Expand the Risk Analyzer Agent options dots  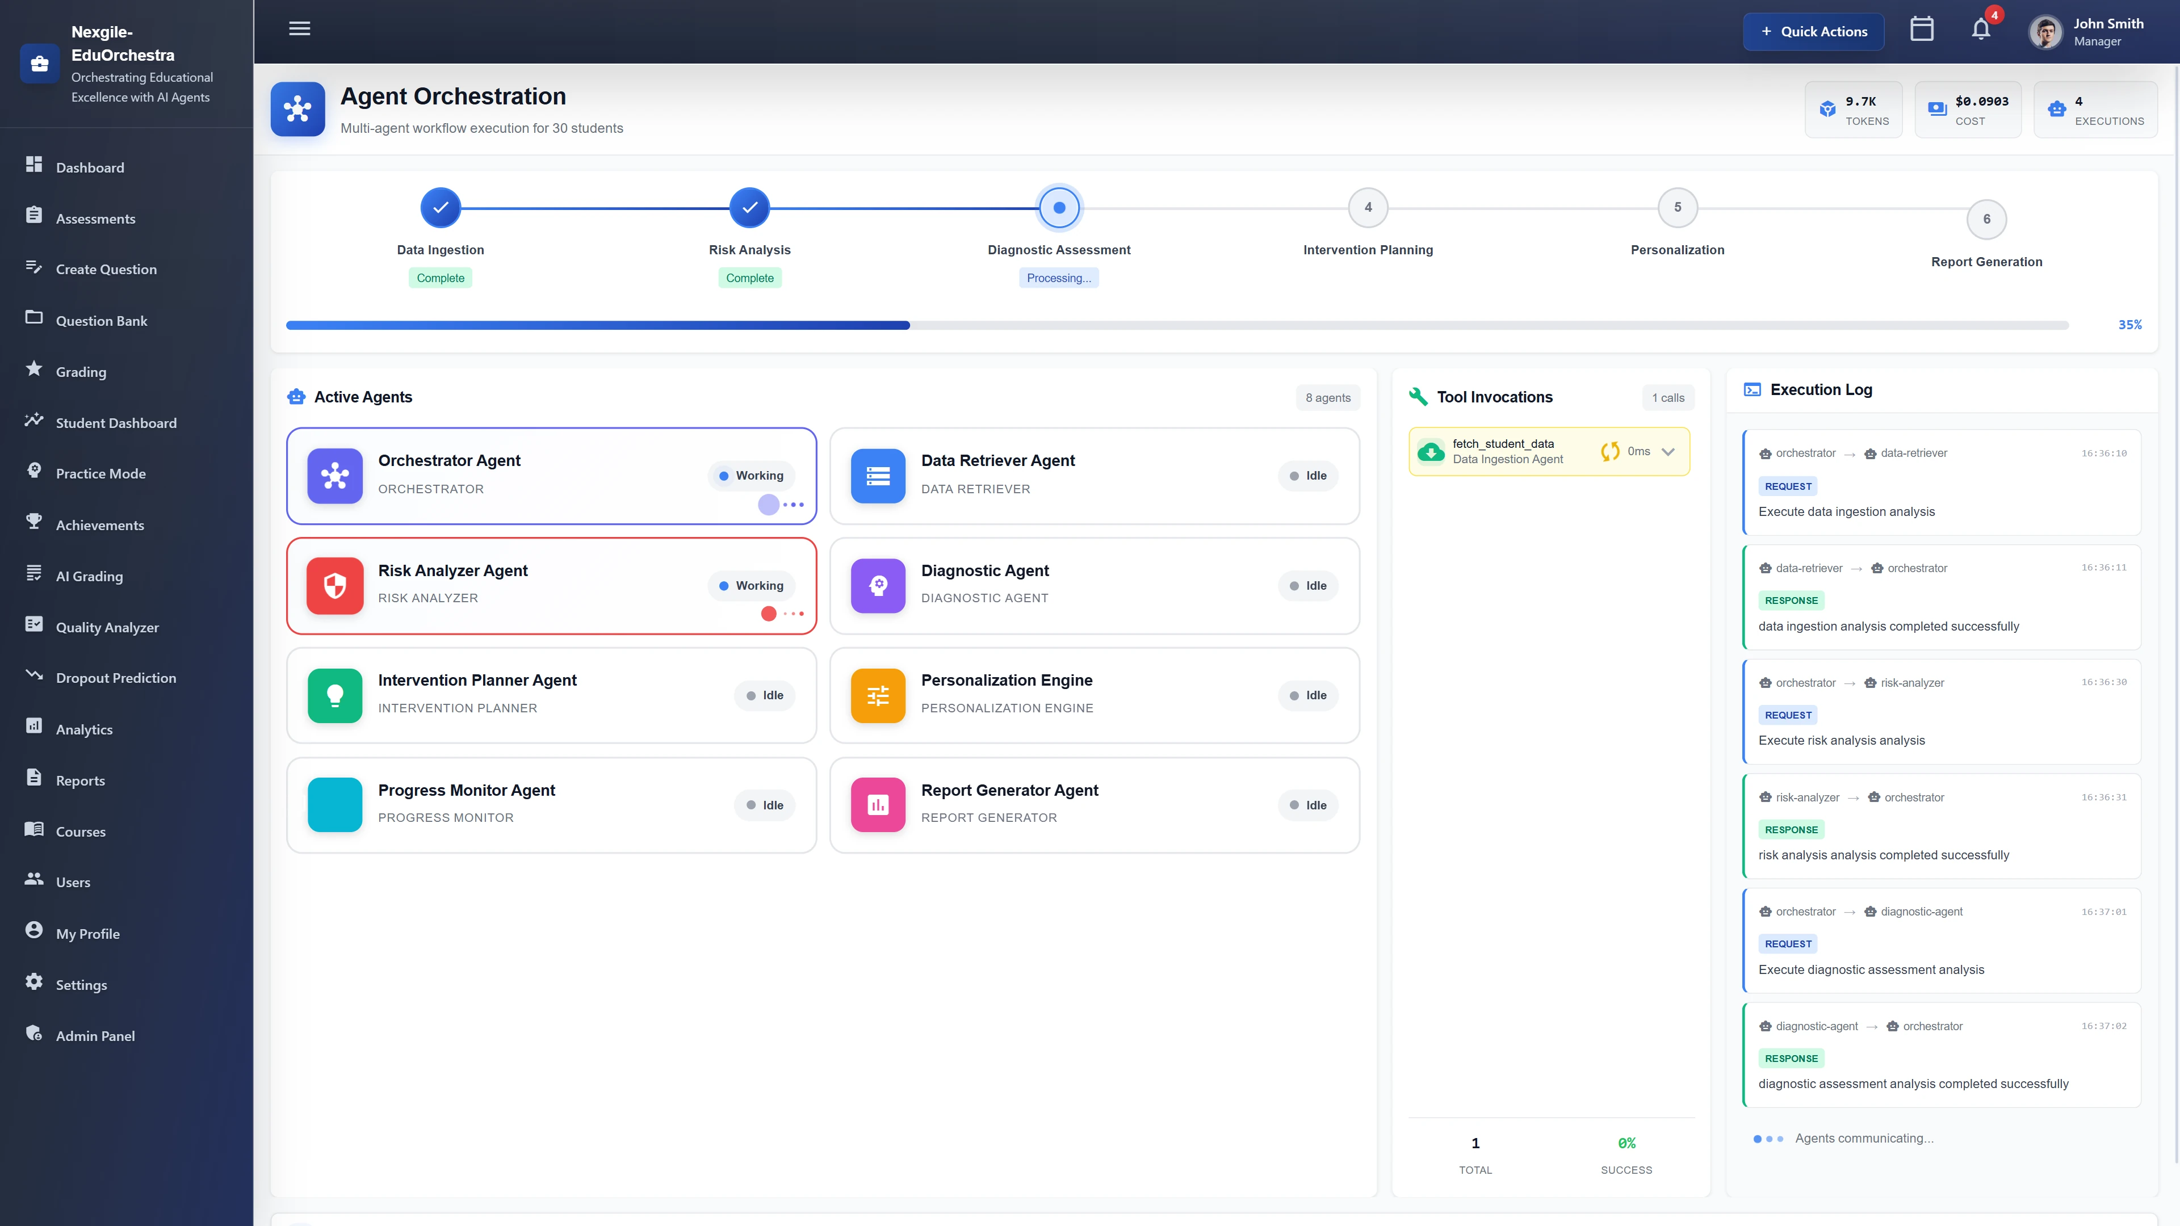(795, 614)
